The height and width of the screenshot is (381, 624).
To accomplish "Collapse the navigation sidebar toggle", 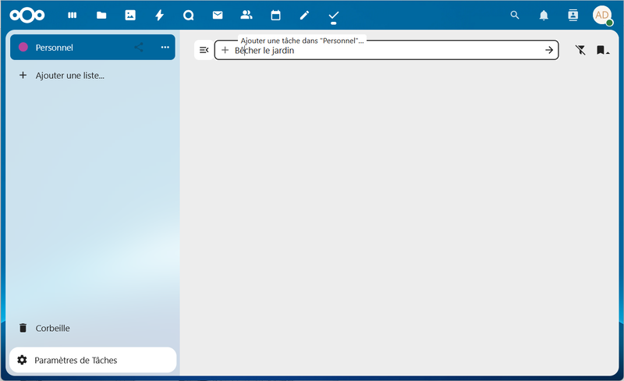I will pos(204,50).
